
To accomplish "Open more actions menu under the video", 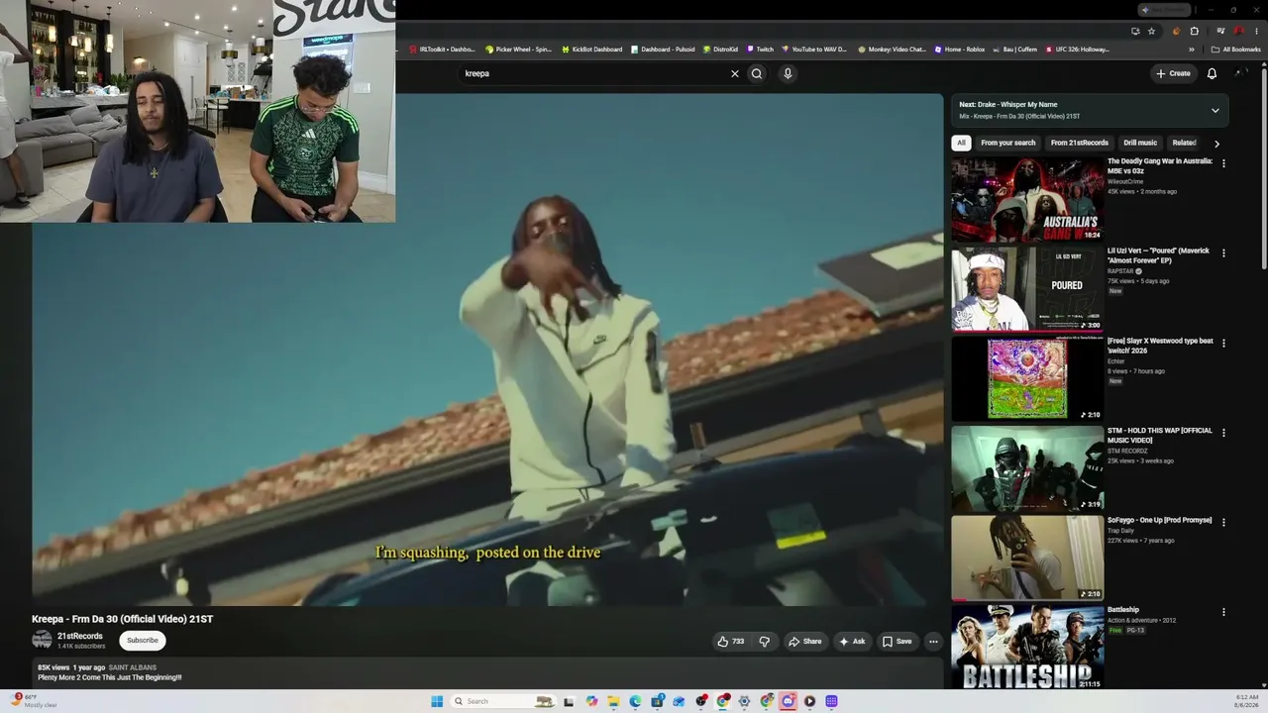I will tap(933, 642).
